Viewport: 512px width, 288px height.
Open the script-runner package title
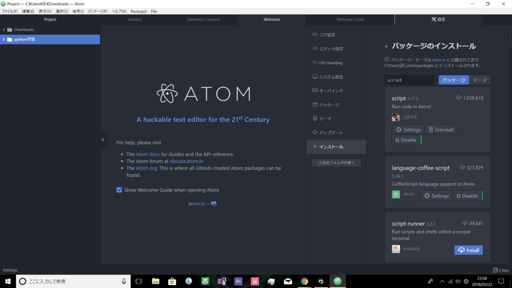408,223
